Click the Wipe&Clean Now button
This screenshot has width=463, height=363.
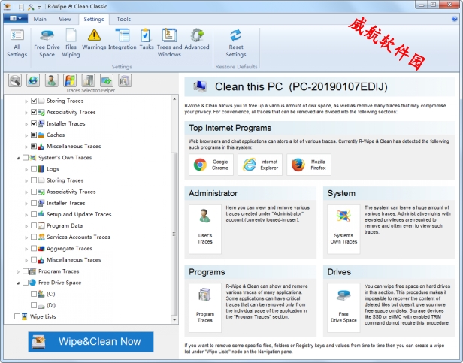(x=91, y=341)
